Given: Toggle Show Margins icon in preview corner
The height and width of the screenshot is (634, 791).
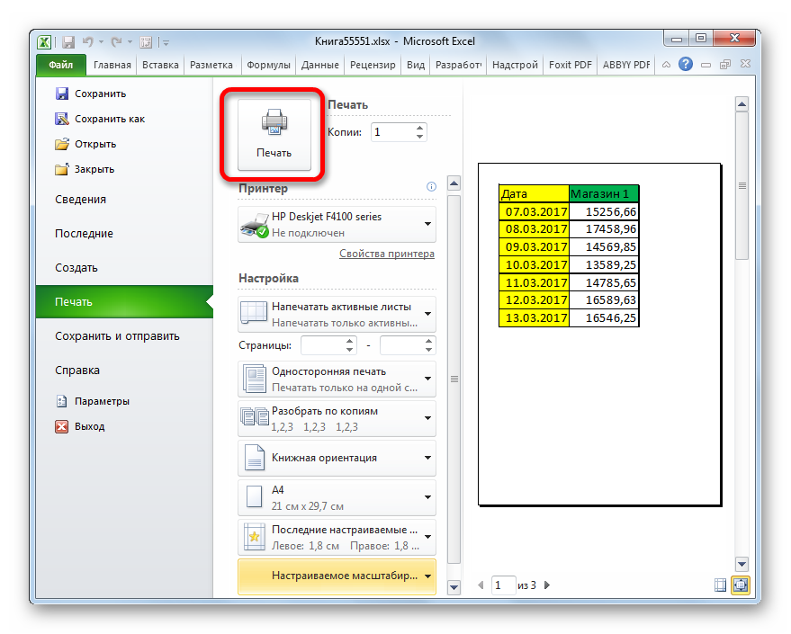Looking at the screenshot, I should click(x=721, y=585).
